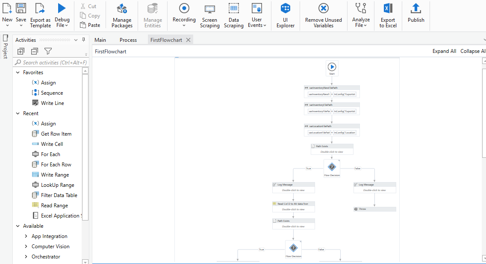Click the Search activities input box
486x264 pixels.
click(49, 62)
